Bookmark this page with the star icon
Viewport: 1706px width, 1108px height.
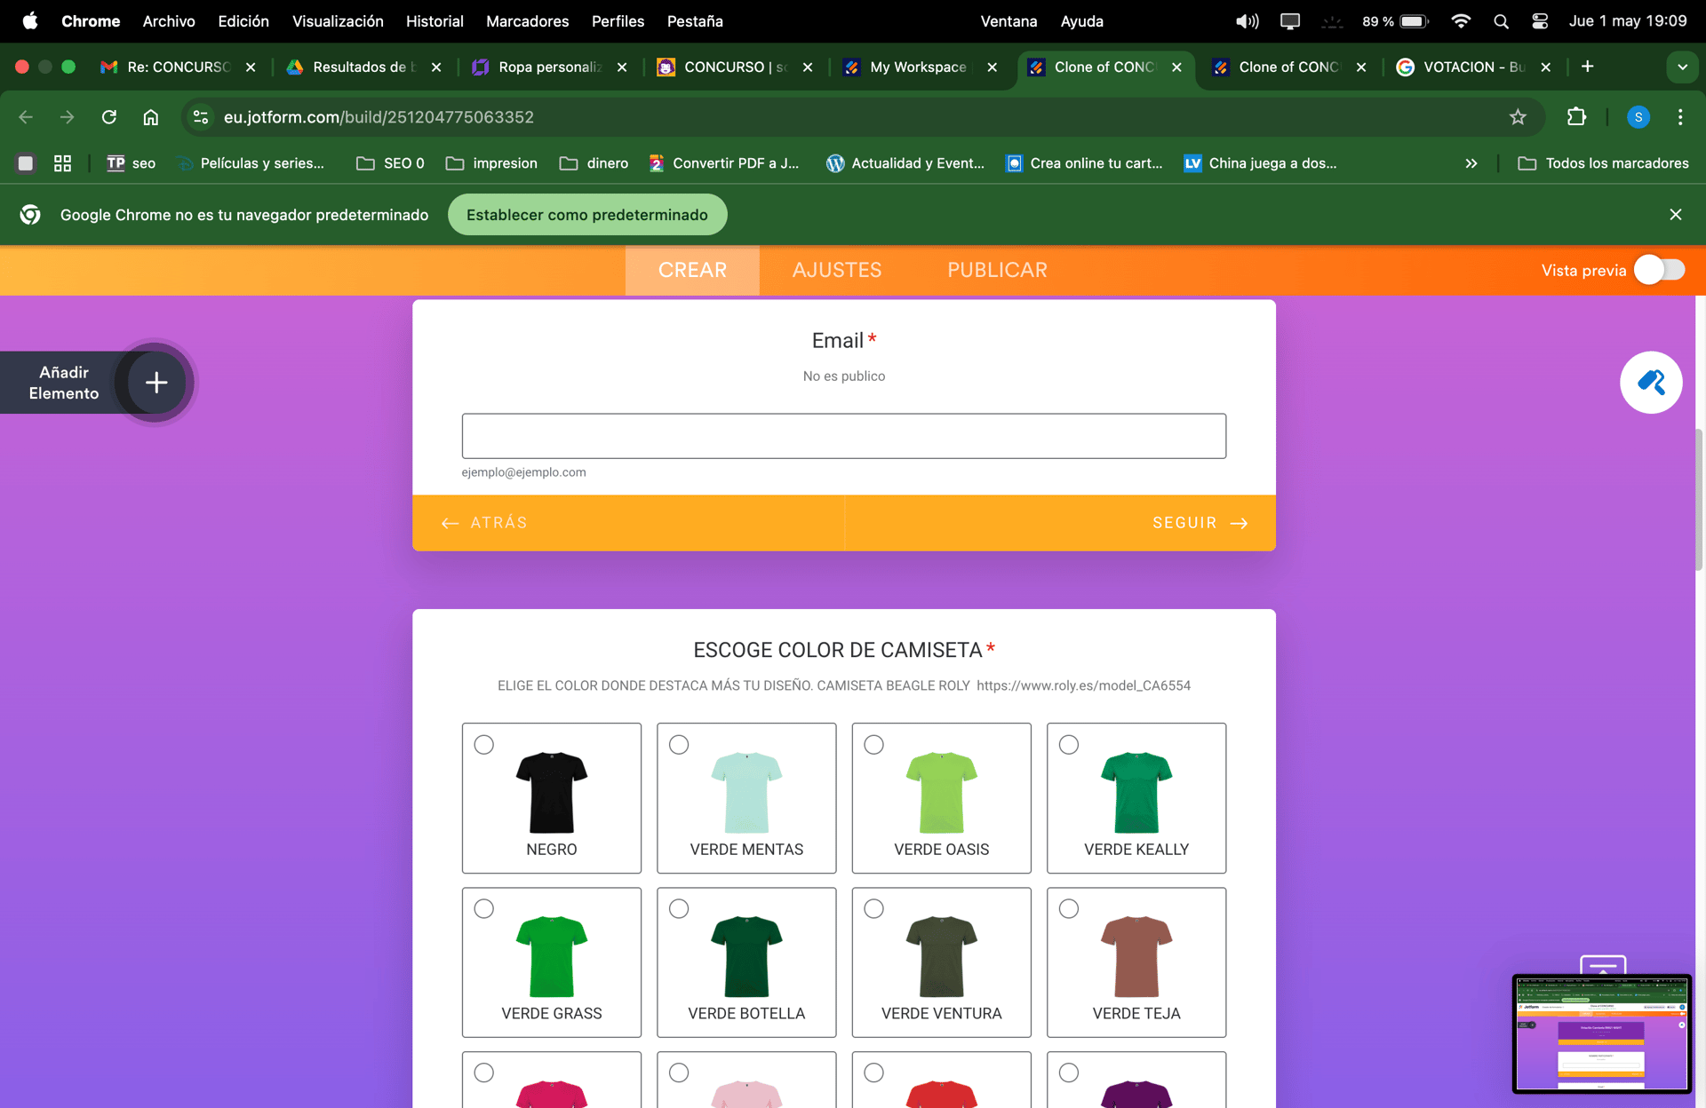[1518, 117]
